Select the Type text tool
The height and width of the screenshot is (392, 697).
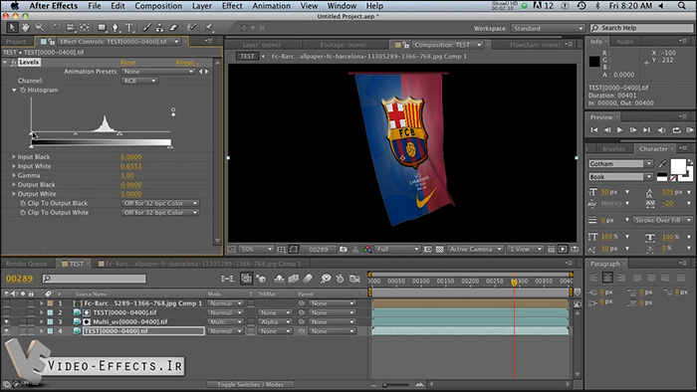point(129,28)
